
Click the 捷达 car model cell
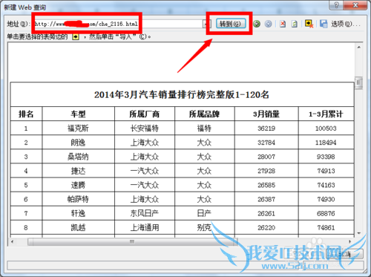78,171
